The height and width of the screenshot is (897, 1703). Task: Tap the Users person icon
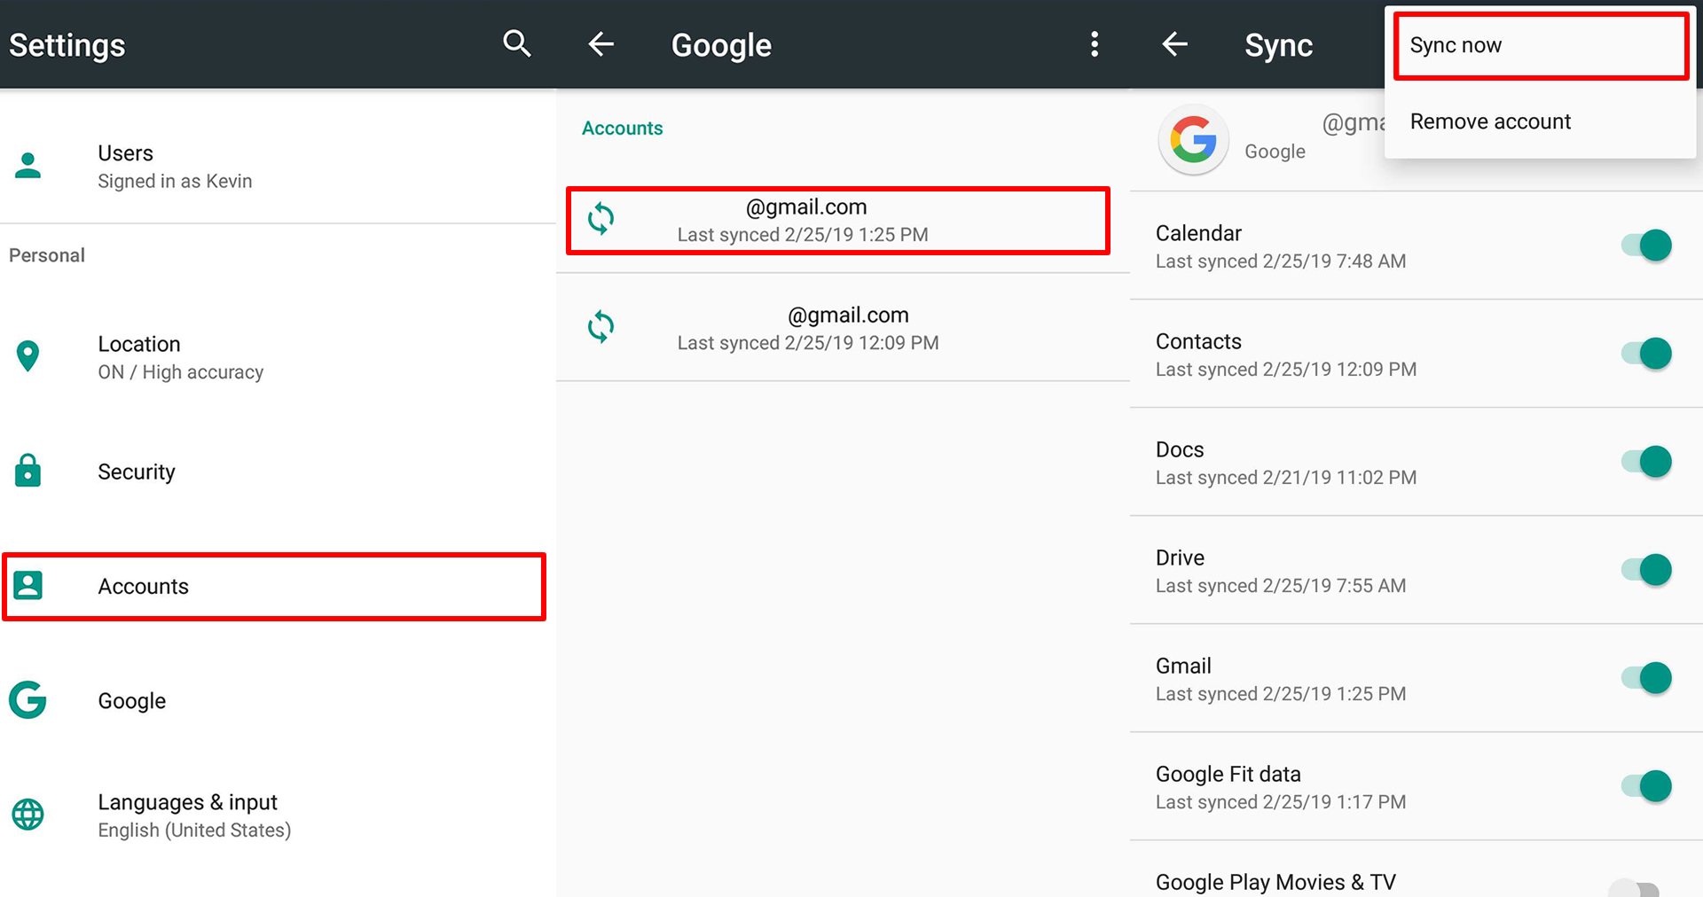click(x=28, y=166)
